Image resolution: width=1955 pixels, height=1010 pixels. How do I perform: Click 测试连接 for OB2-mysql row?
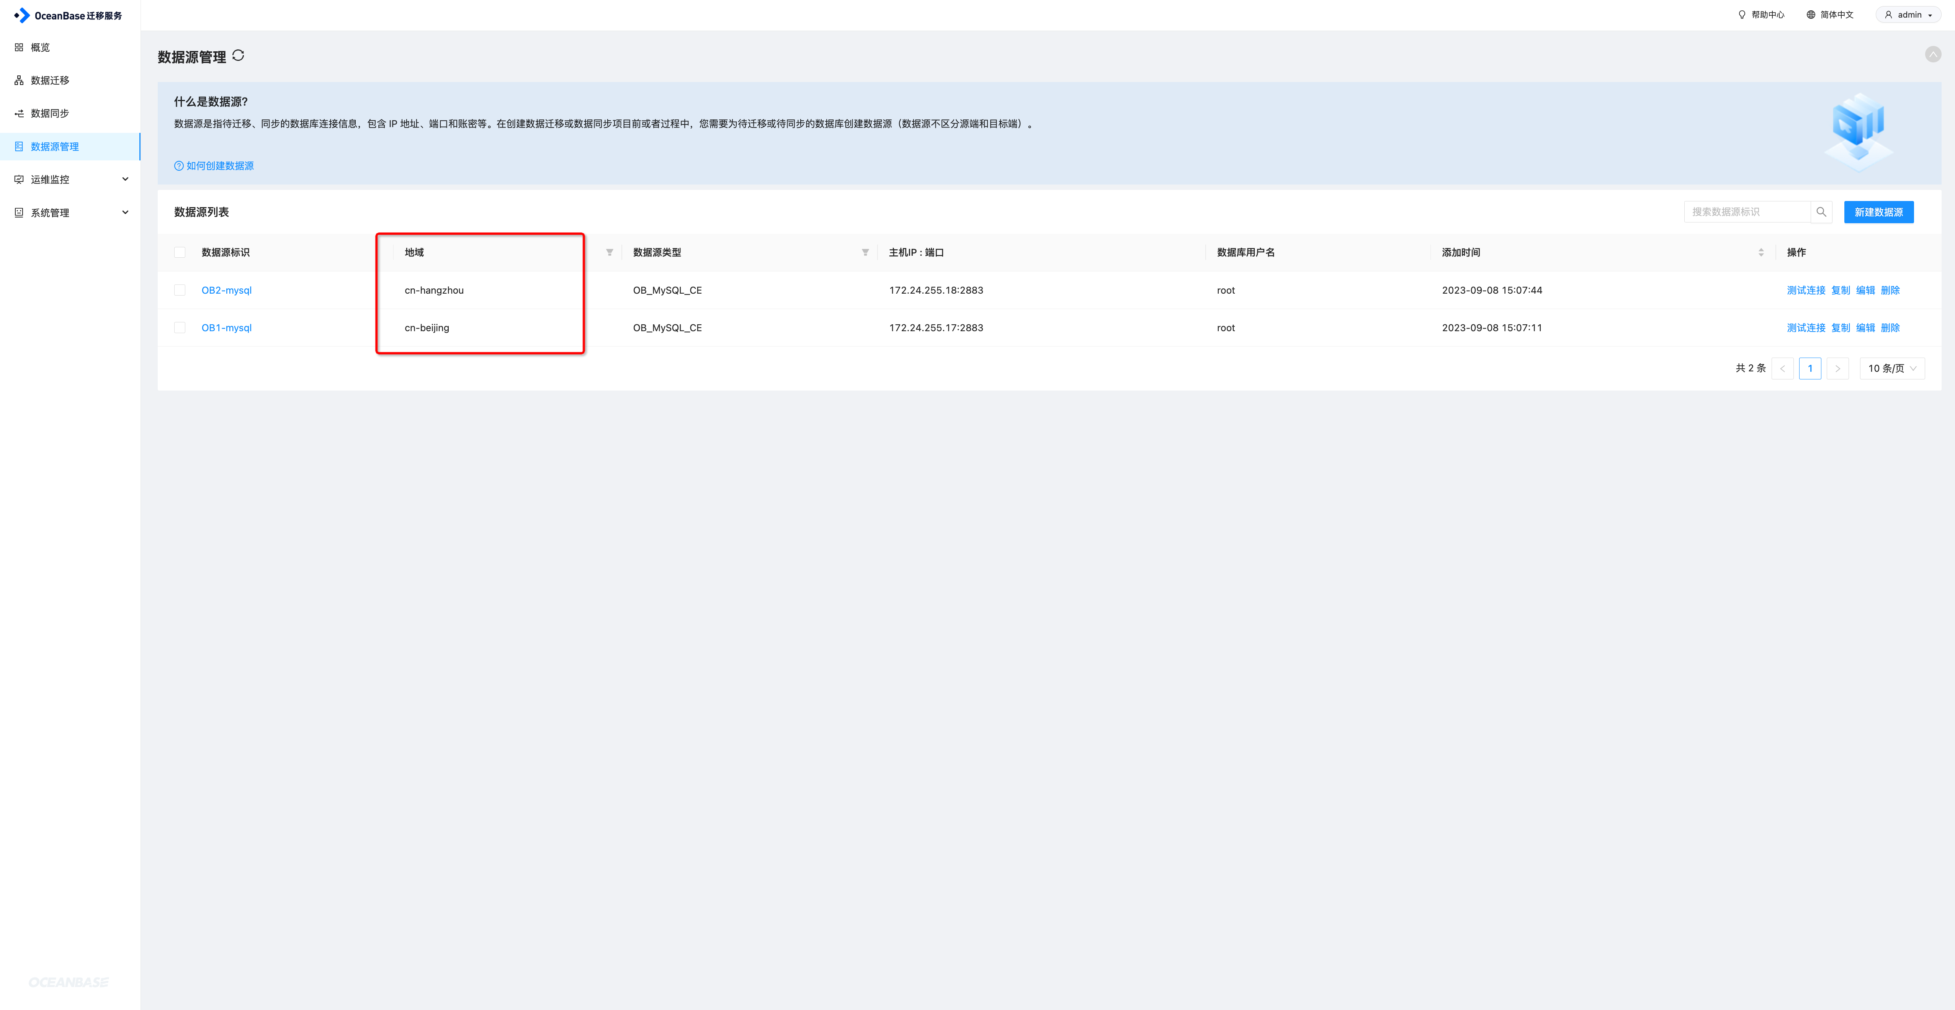(x=1806, y=291)
